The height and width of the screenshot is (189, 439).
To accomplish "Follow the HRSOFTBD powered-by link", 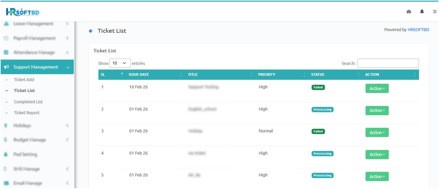I will click(x=418, y=30).
